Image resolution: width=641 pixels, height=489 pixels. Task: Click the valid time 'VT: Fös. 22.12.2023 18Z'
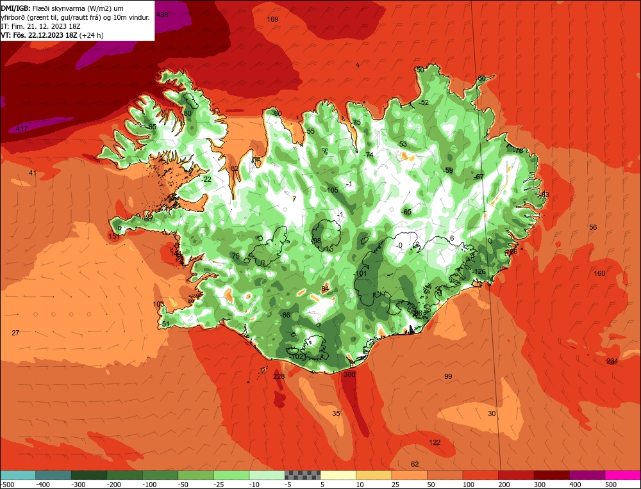pyautogui.click(x=39, y=35)
